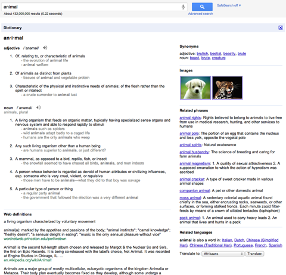Select the French related language link
Screen dimensions: 286x275
tap(260, 245)
